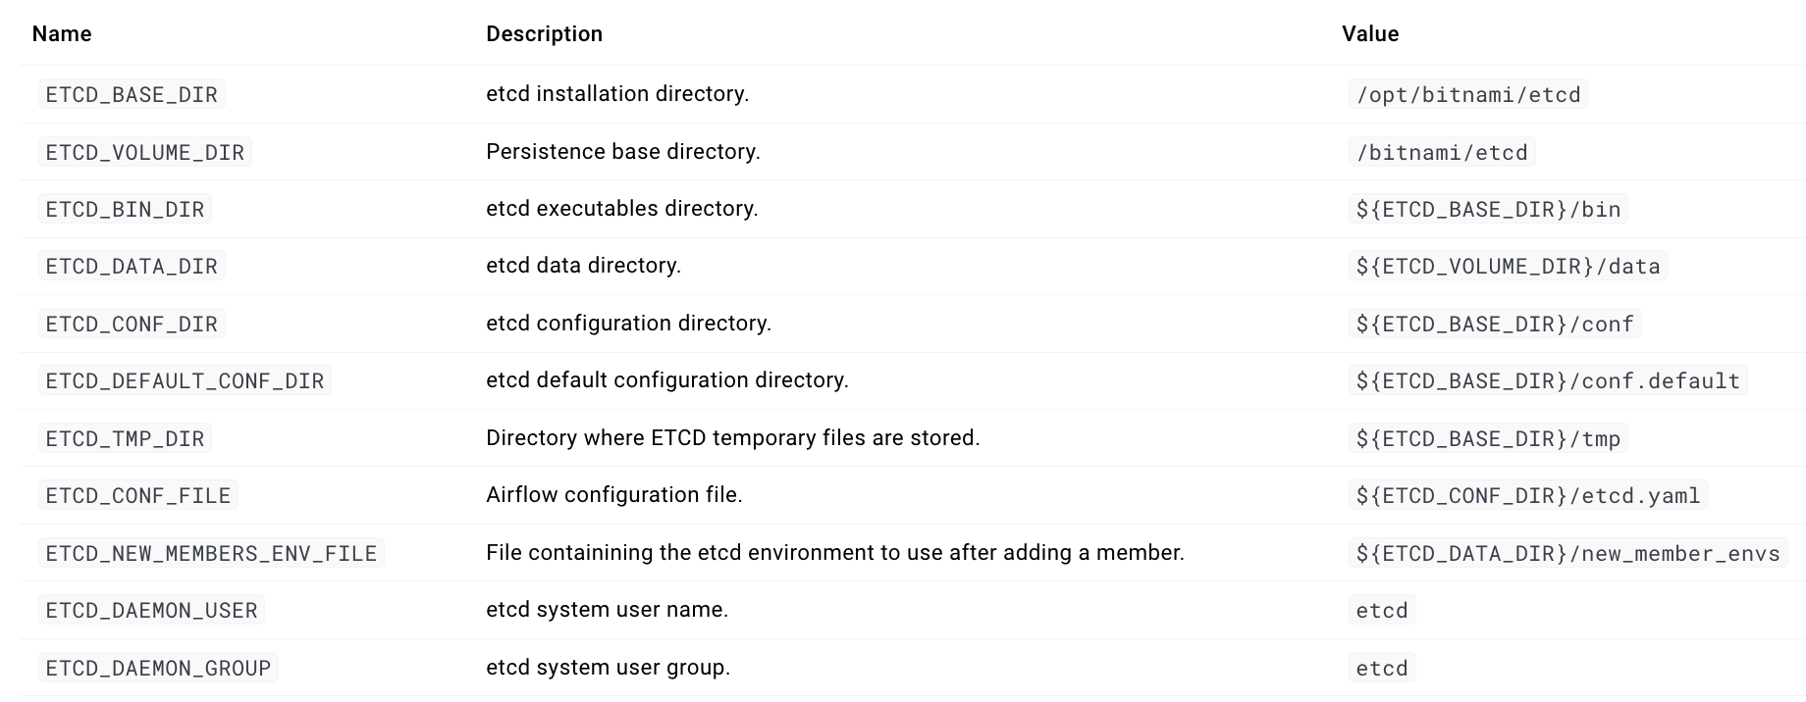
Task: Click the ${ETCD_CONF_DIR}/etcd.yaml value
Action: pyautogui.click(x=1528, y=496)
